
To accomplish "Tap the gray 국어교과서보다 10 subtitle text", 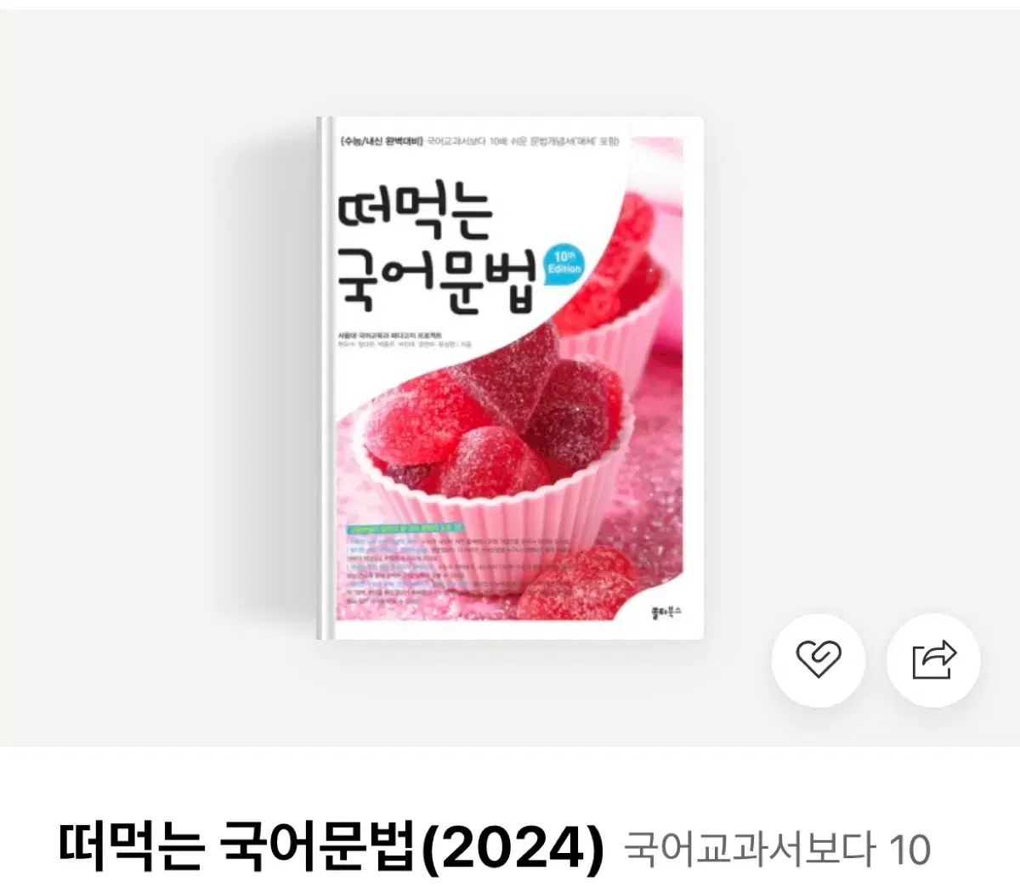I will (778, 848).
